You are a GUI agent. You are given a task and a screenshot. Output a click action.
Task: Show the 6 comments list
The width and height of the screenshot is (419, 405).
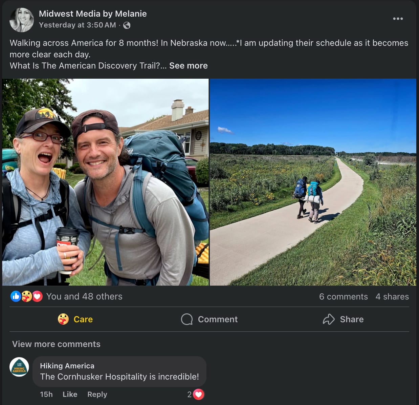click(x=343, y=296)
